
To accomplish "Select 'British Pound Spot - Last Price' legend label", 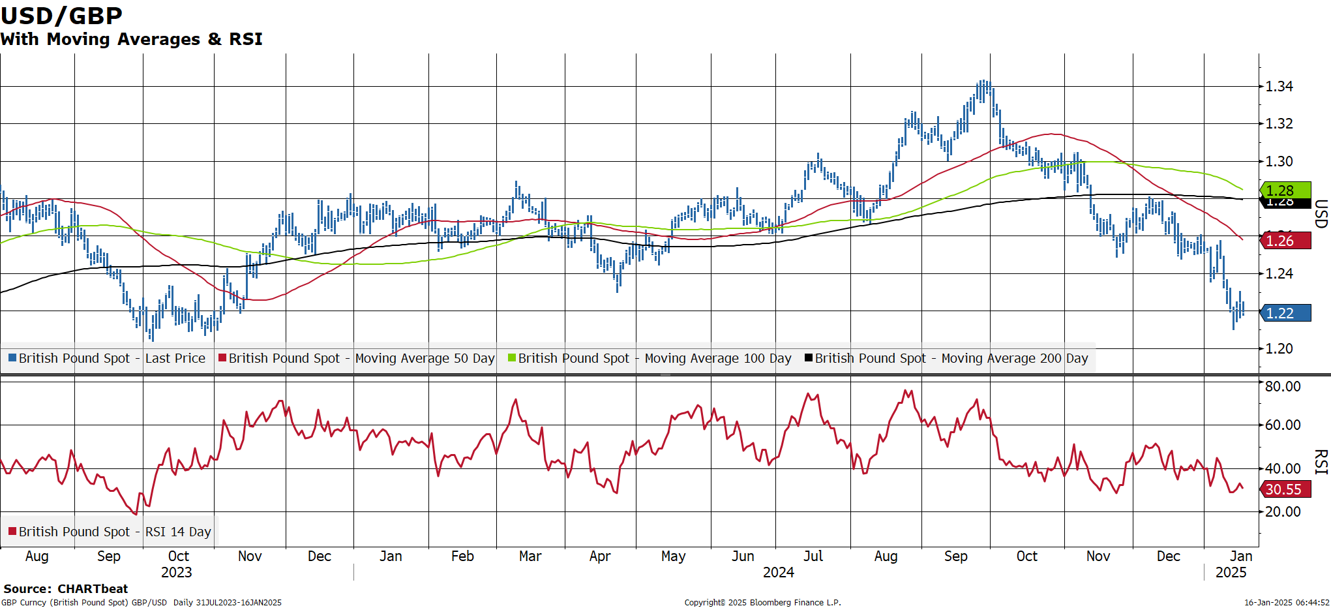I will [112, 358].
